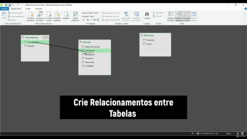Image resolution: width=247 pixels, height=139 pixels.
Task: Open the Avançado tab
Action: coord(39,8)
